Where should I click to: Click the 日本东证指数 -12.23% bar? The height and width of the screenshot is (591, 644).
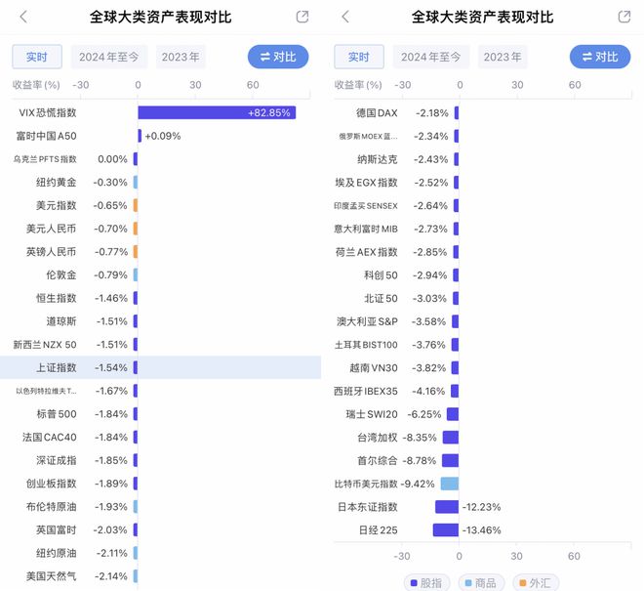click(x=447, y=507)
